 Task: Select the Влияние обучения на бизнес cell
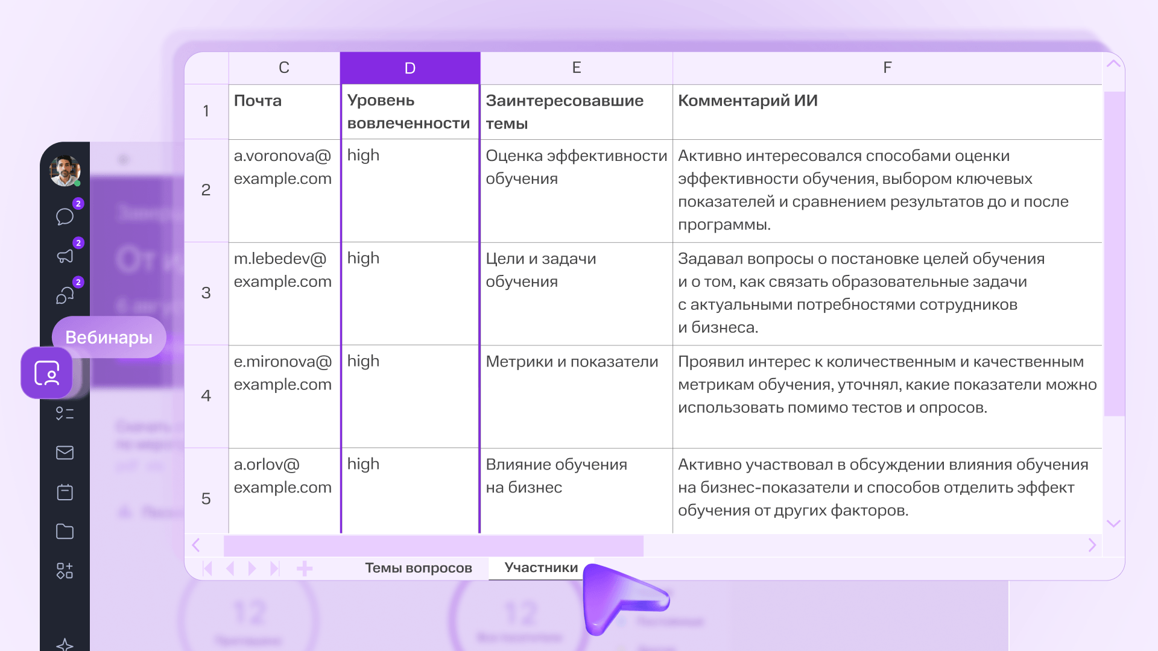[577, 491]
